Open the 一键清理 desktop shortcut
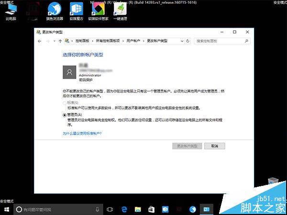The height and width of the screenshot is (215, 287). [120, 11]
